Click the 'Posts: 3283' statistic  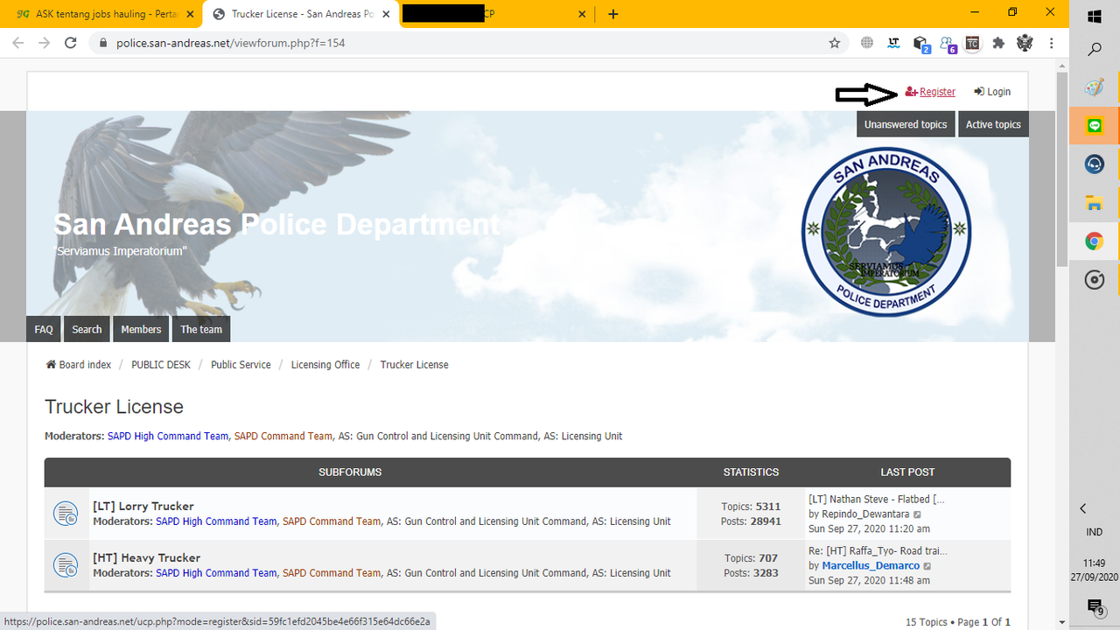click(751, 573)
